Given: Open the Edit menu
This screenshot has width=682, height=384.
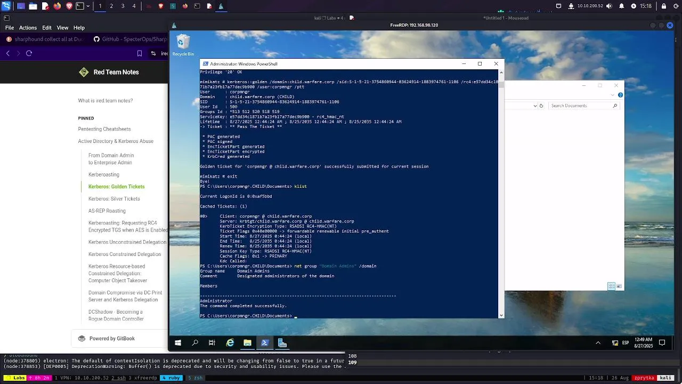Looking at the screenshot, I should [47, 28].
